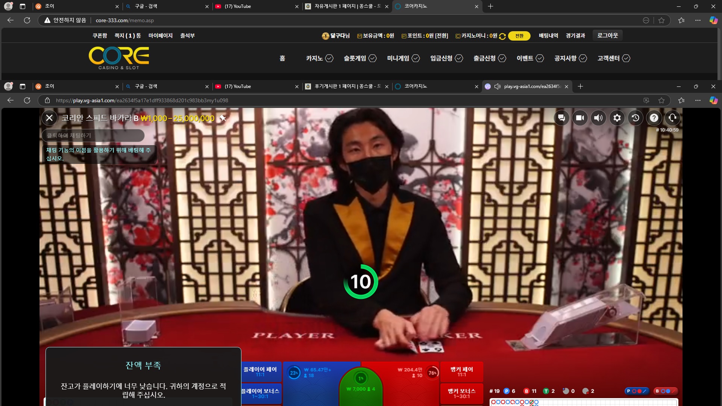This screenshot has width=722, height=406.
Task: Open the live chat panel icon
Action: [561, 118]
